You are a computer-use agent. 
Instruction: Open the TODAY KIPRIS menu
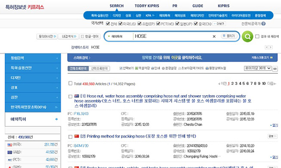coord(147,6)
